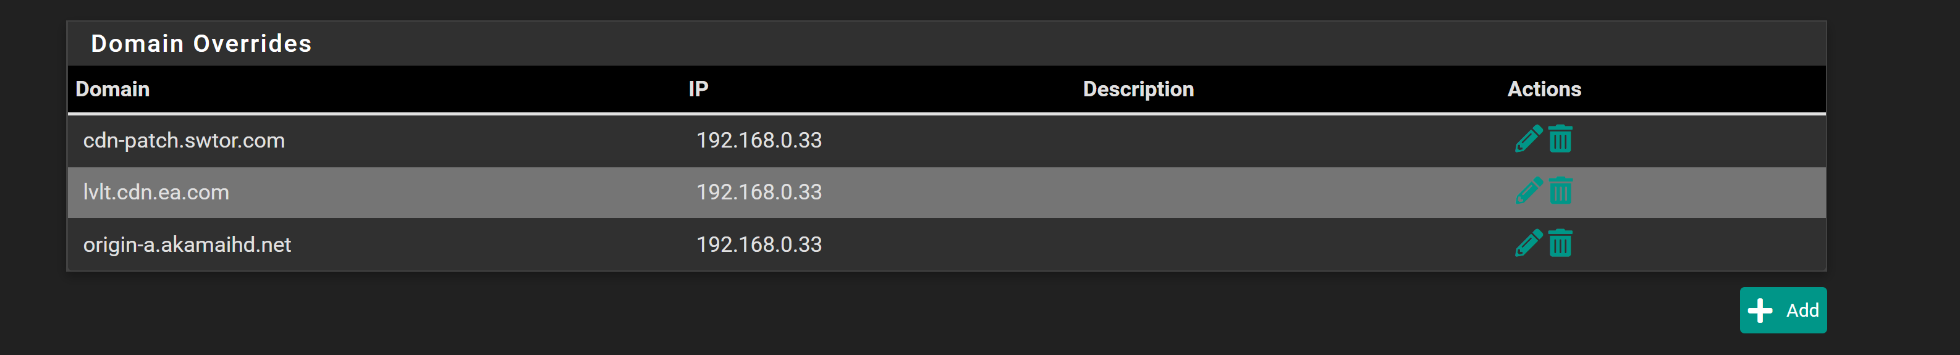The height and width of the screenshot is (355, 1960).
Task: Click the IP address of lvlt.cdn.ea.com
Action: coord(759,191)
